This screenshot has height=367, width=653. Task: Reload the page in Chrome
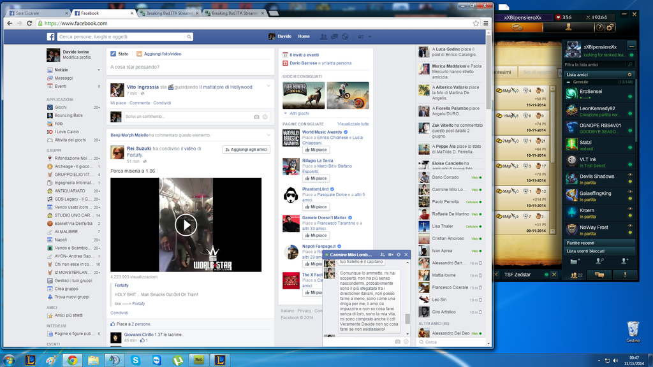click(x=29, y=24)
